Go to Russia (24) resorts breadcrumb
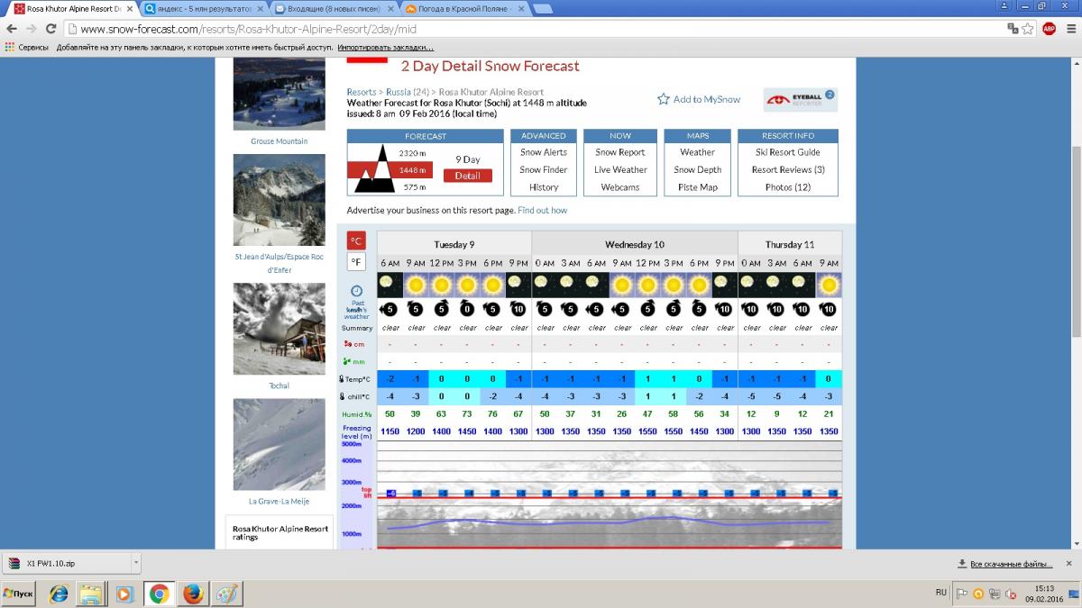The image size is (1082, 608). pyautogui.click(x=408, y=92)
